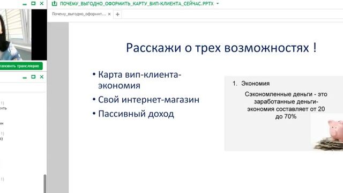The height and width of the screenshot is (193, 343).
Task: Click the chat panel vertical scrollbar
Action: click(45, 183)
